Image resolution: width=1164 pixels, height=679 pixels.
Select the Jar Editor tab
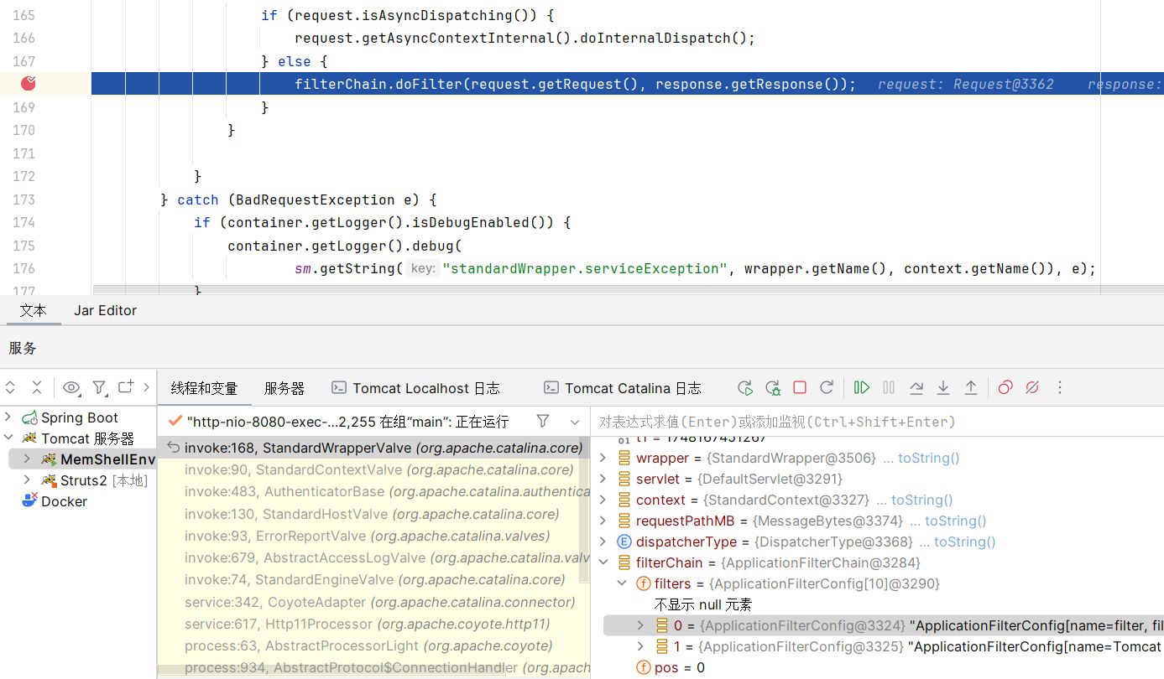pyautogui.click(x=105, y=310)
